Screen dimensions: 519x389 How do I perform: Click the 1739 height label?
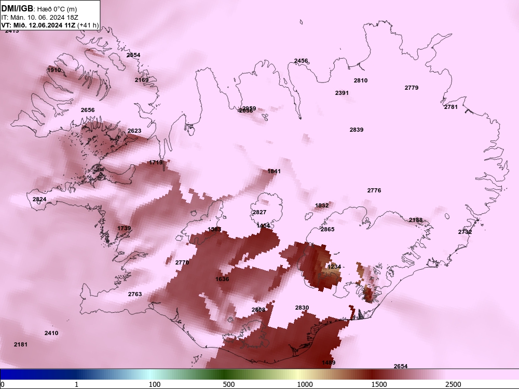[124, 228]
